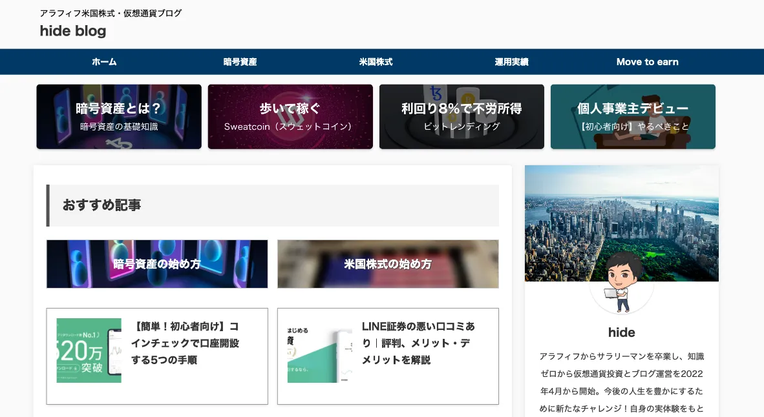Open the 利回り8%で不労所得 banner
The height and width of the screenshot is (417, 764).
[x=462, y=117]
